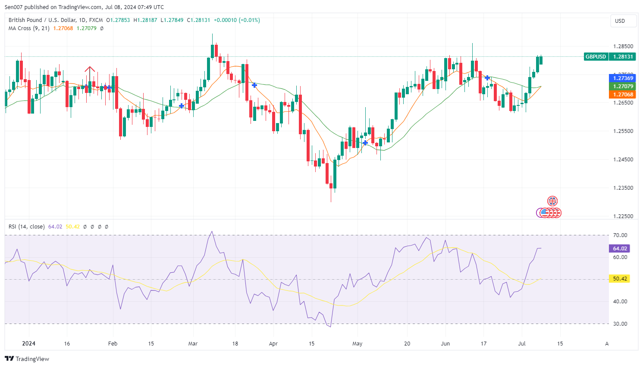Click the UK flag economic event icon
643x367 pixels.
click(552, 201)
